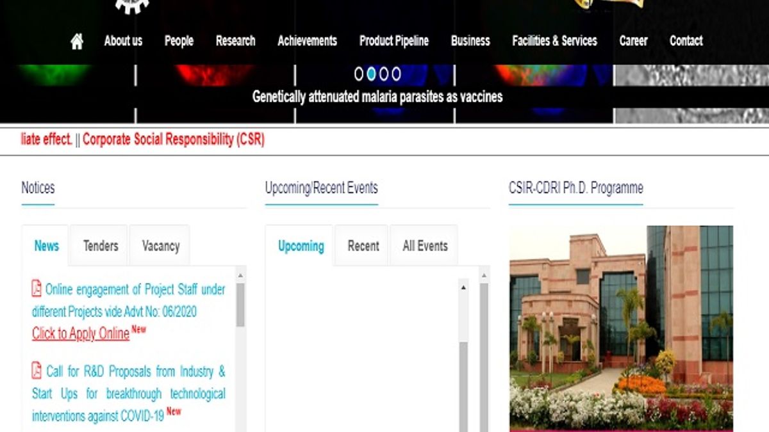Open the Facilities & Services menu
This screenshot has height=432, width=769.
coord(554,41)
